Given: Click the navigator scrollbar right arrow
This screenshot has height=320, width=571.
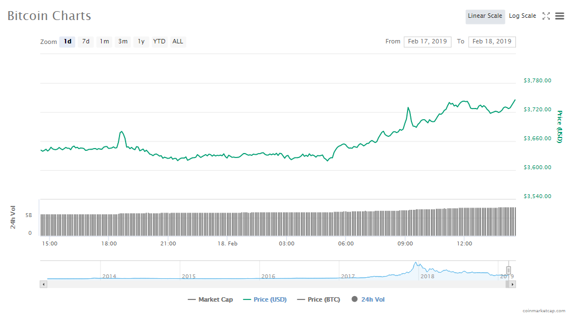Looking at the screenshot, I should (512, 284).
